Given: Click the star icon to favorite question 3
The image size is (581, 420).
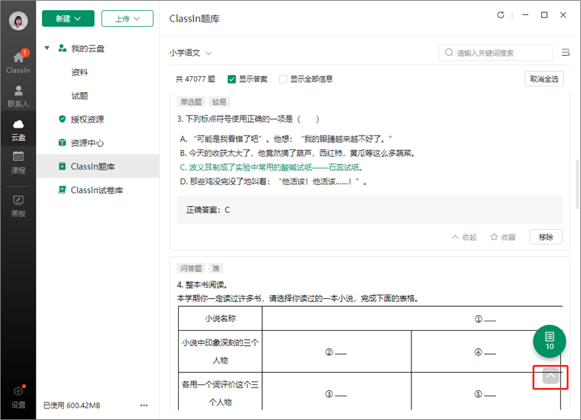Looking at the screenshot, I should pyautogui.click(x=494, y=236).
